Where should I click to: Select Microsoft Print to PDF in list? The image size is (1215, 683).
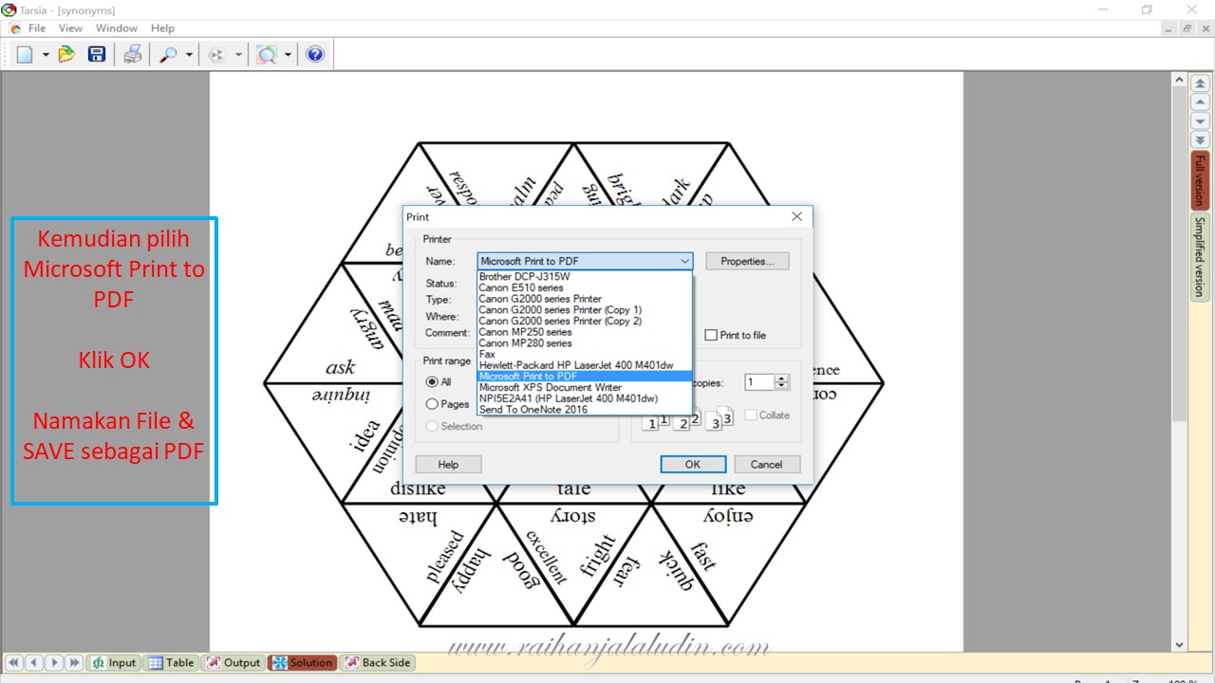pyautogui.click(x=585, y=377)
